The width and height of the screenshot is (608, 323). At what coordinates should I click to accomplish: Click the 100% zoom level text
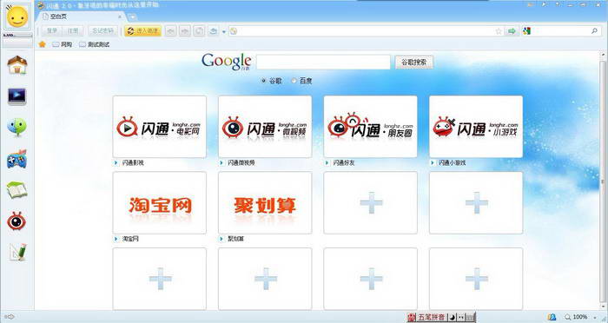point(580,317)
